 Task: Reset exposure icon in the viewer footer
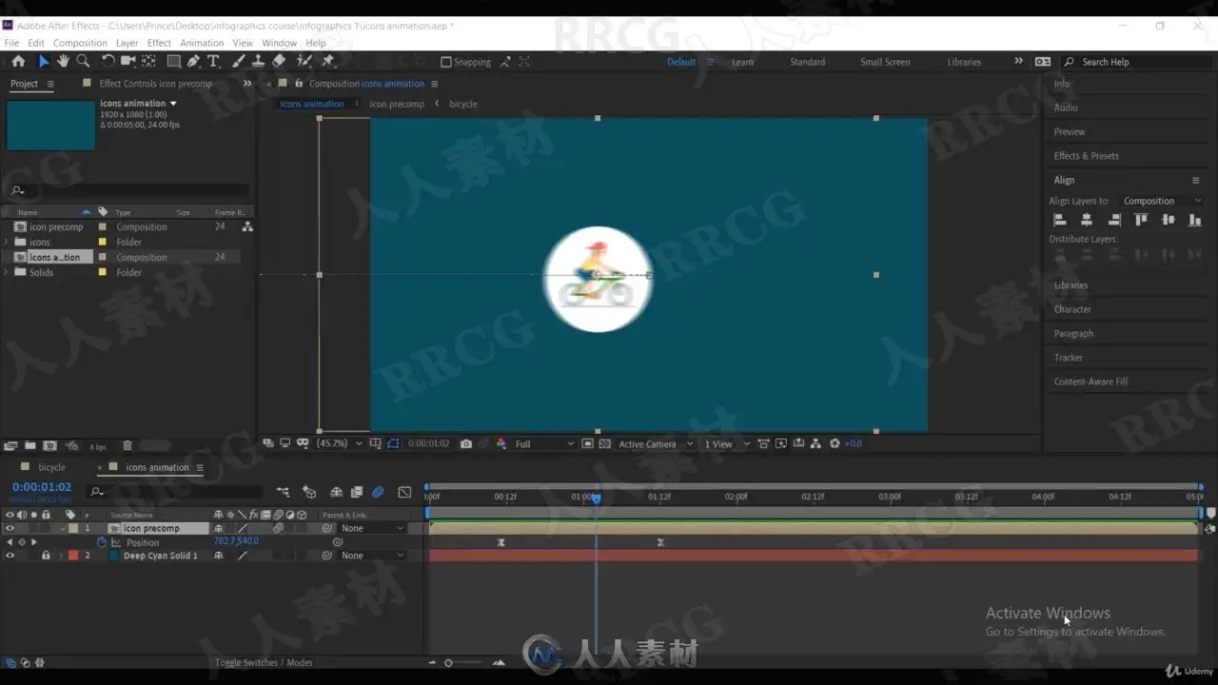point(835,443)
